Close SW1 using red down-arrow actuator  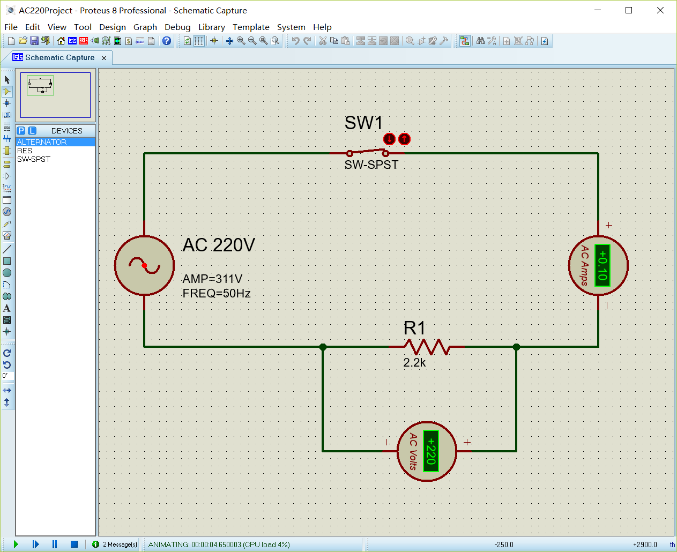pos(389,139)
